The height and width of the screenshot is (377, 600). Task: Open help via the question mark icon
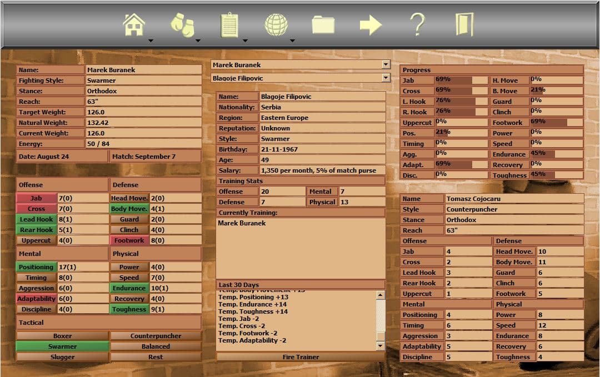pos(416,24)
